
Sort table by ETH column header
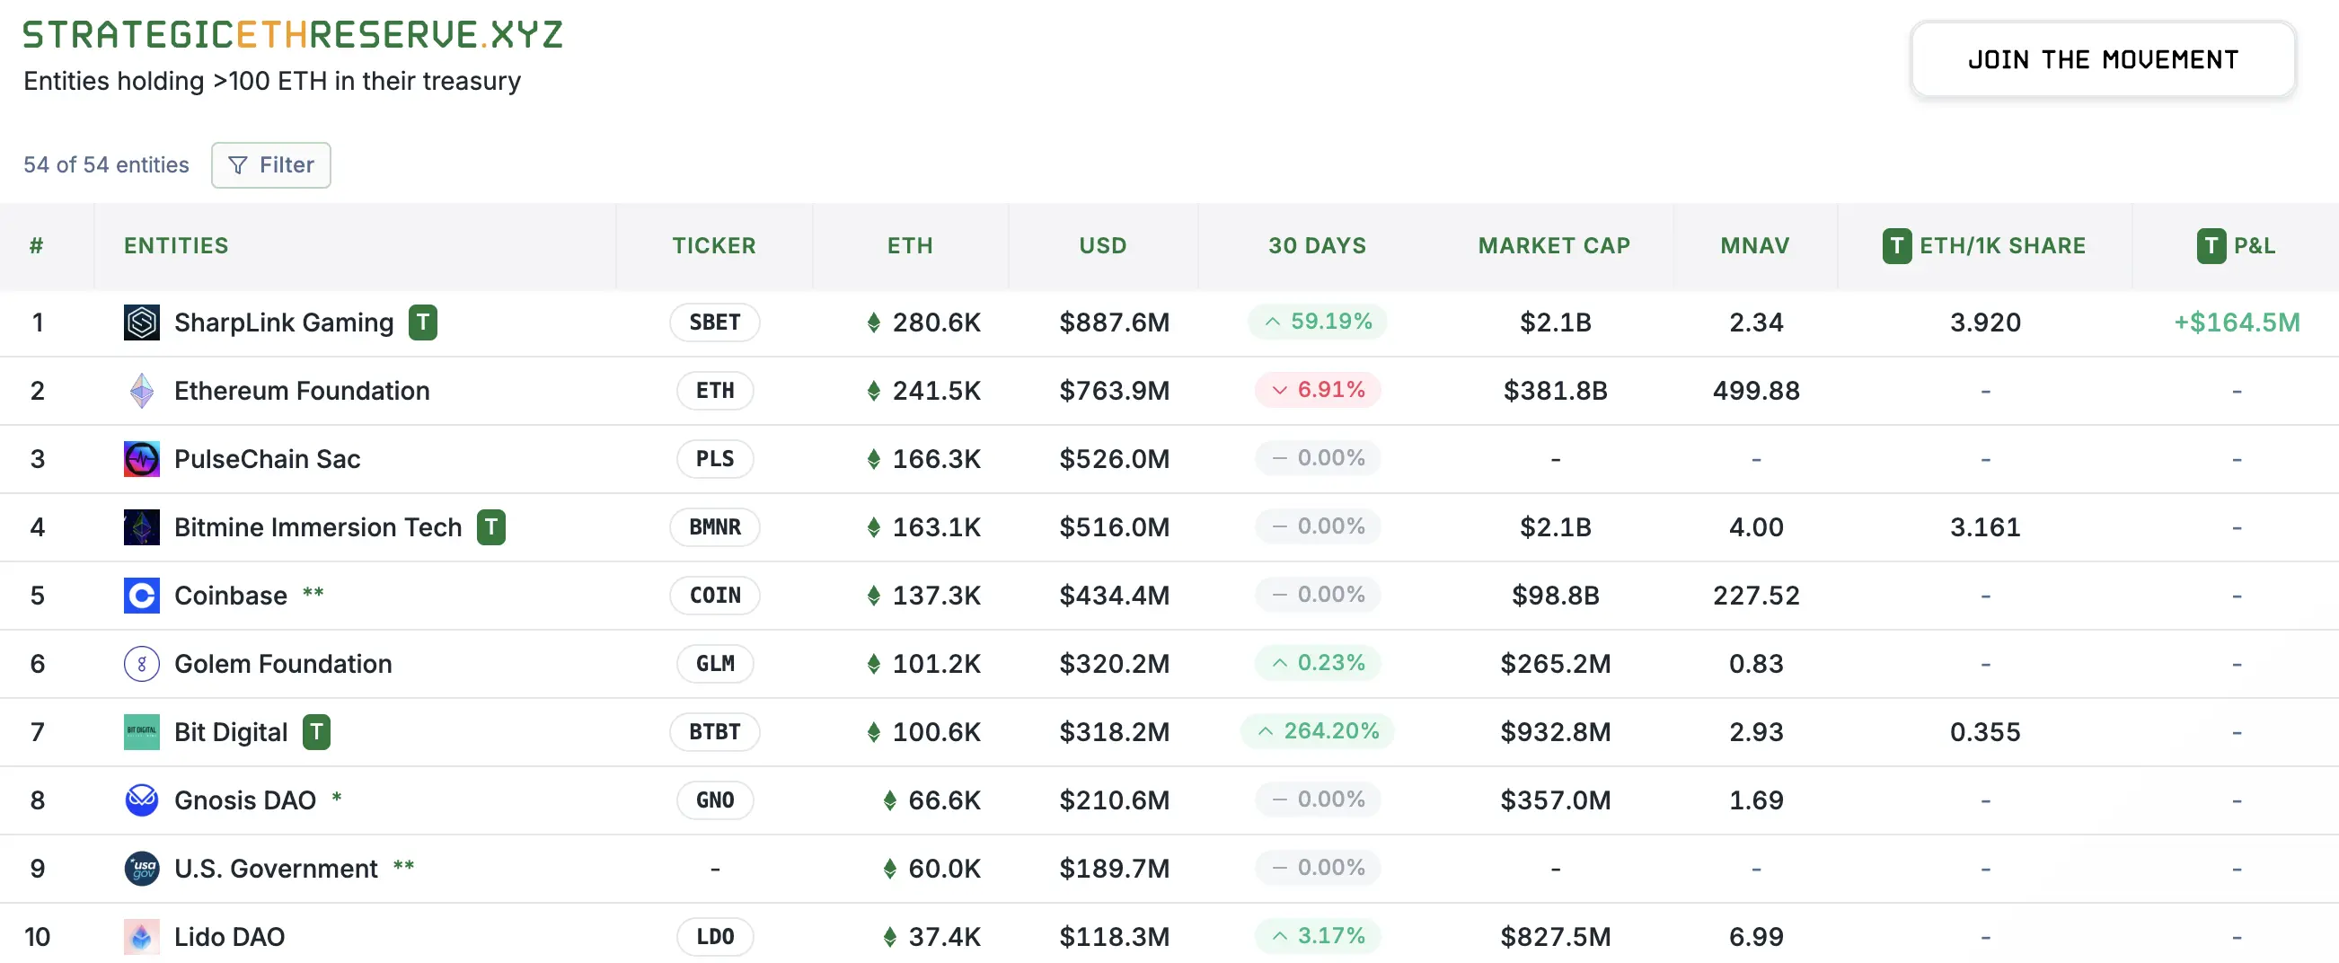point(909,245)
